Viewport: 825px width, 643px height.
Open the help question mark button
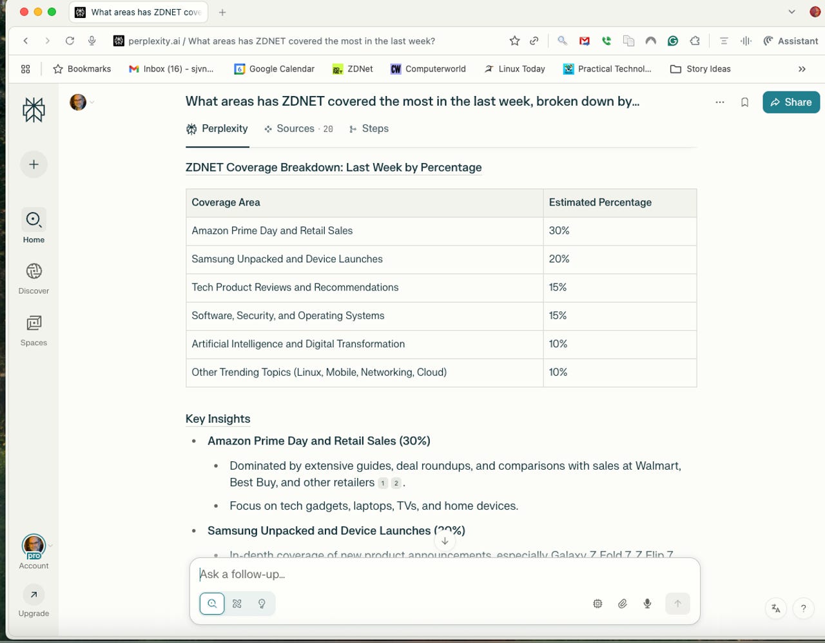(803, 608)
